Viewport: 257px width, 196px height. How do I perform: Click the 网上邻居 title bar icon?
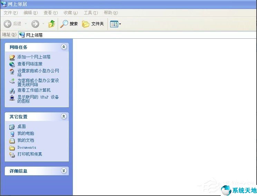coord(4,3)
